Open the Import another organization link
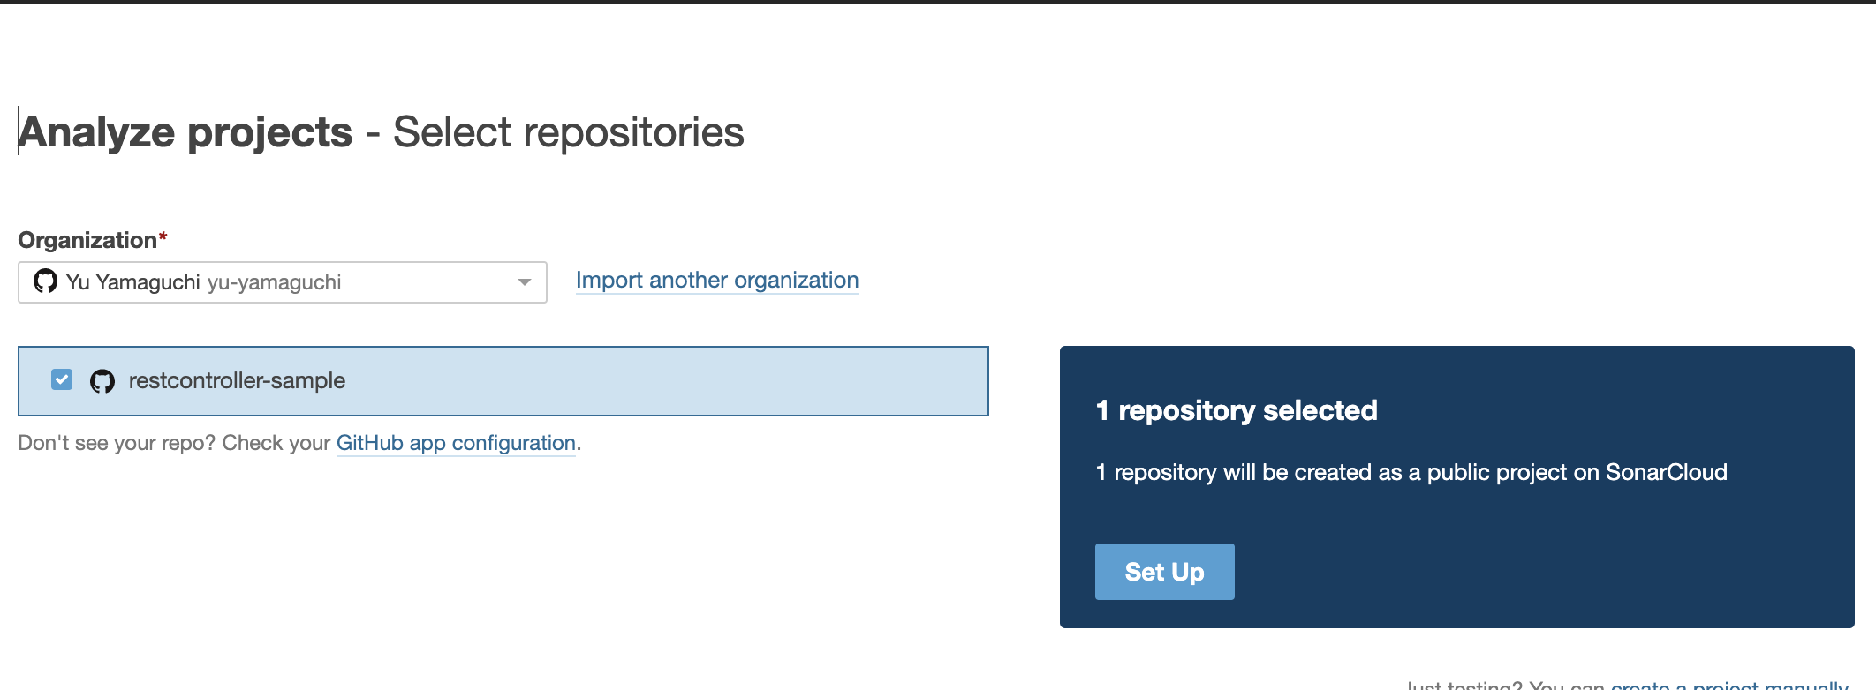 click(716, 280)
